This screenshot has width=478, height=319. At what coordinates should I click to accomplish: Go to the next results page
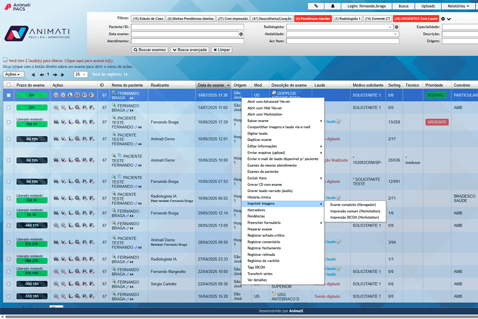(55, 75)
